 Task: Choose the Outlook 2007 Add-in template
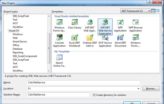pos(90,41)
